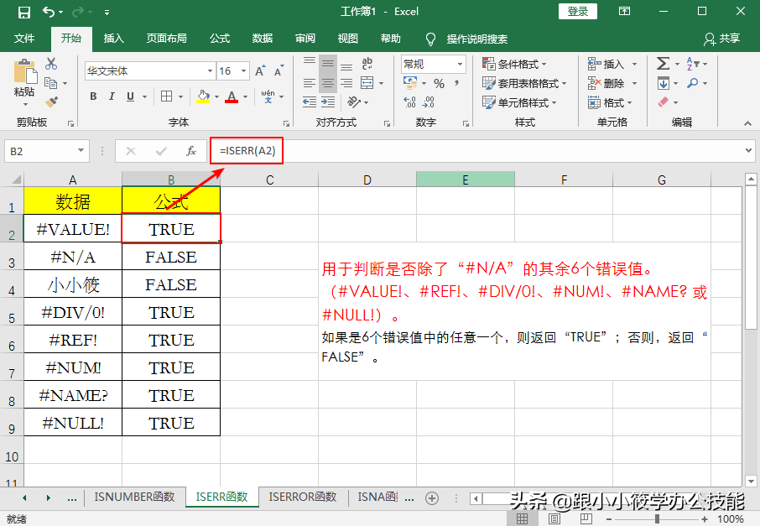Open the ISNUMBER函数 sheet tab
This screenshot has width=760, height=526.
tap(134, 497)
